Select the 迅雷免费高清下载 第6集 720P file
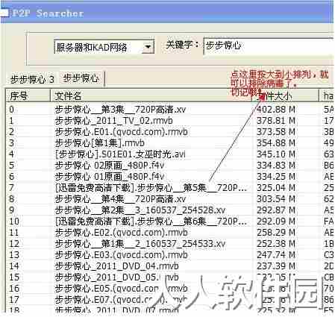335x317 pixels. click(151, 222)
